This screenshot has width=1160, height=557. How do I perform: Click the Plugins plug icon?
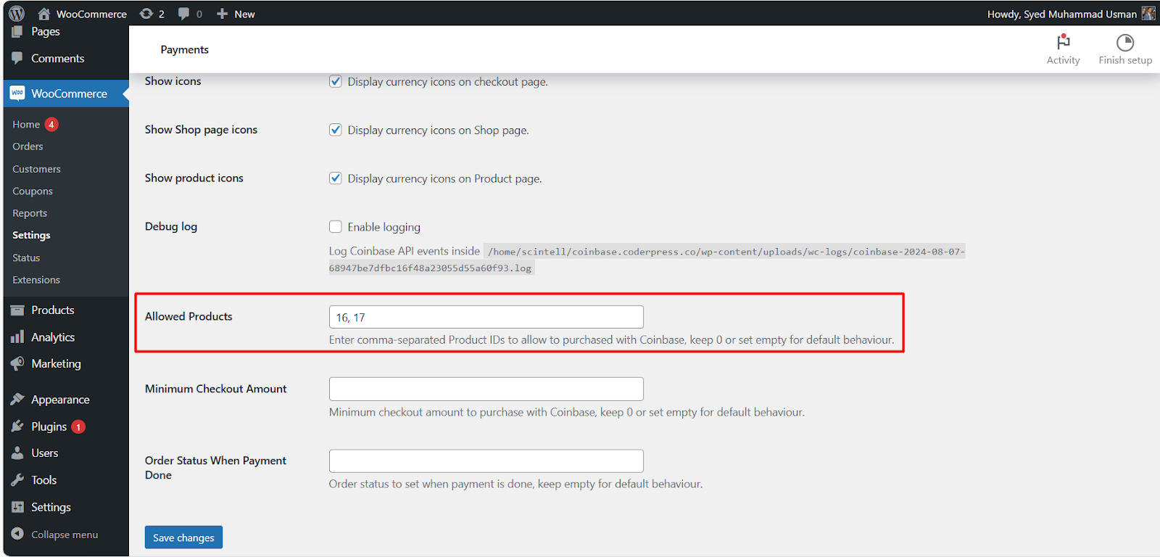[x=17, y=426]
